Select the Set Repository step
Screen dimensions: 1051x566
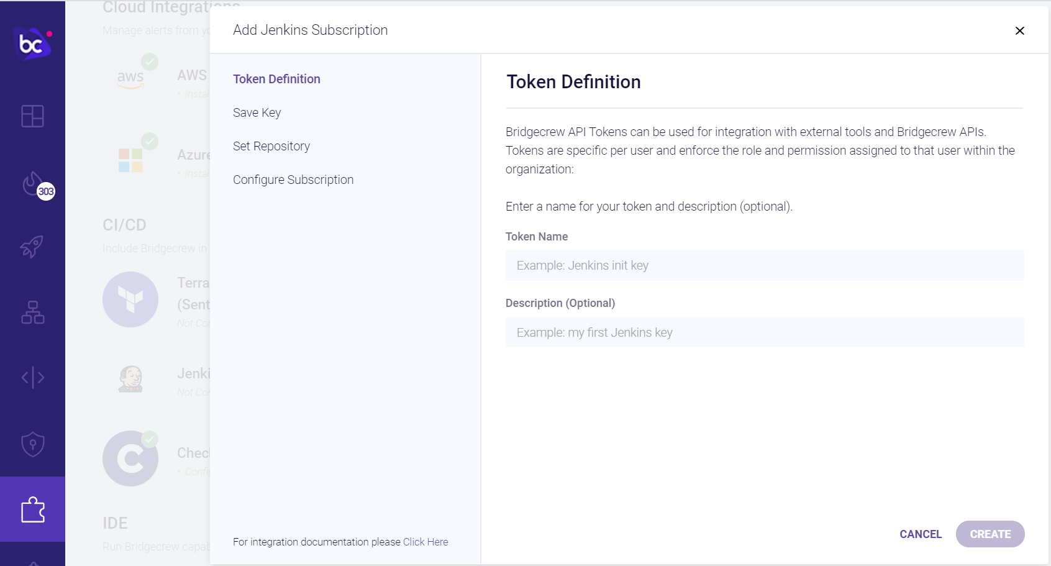(x=271, y=146)
